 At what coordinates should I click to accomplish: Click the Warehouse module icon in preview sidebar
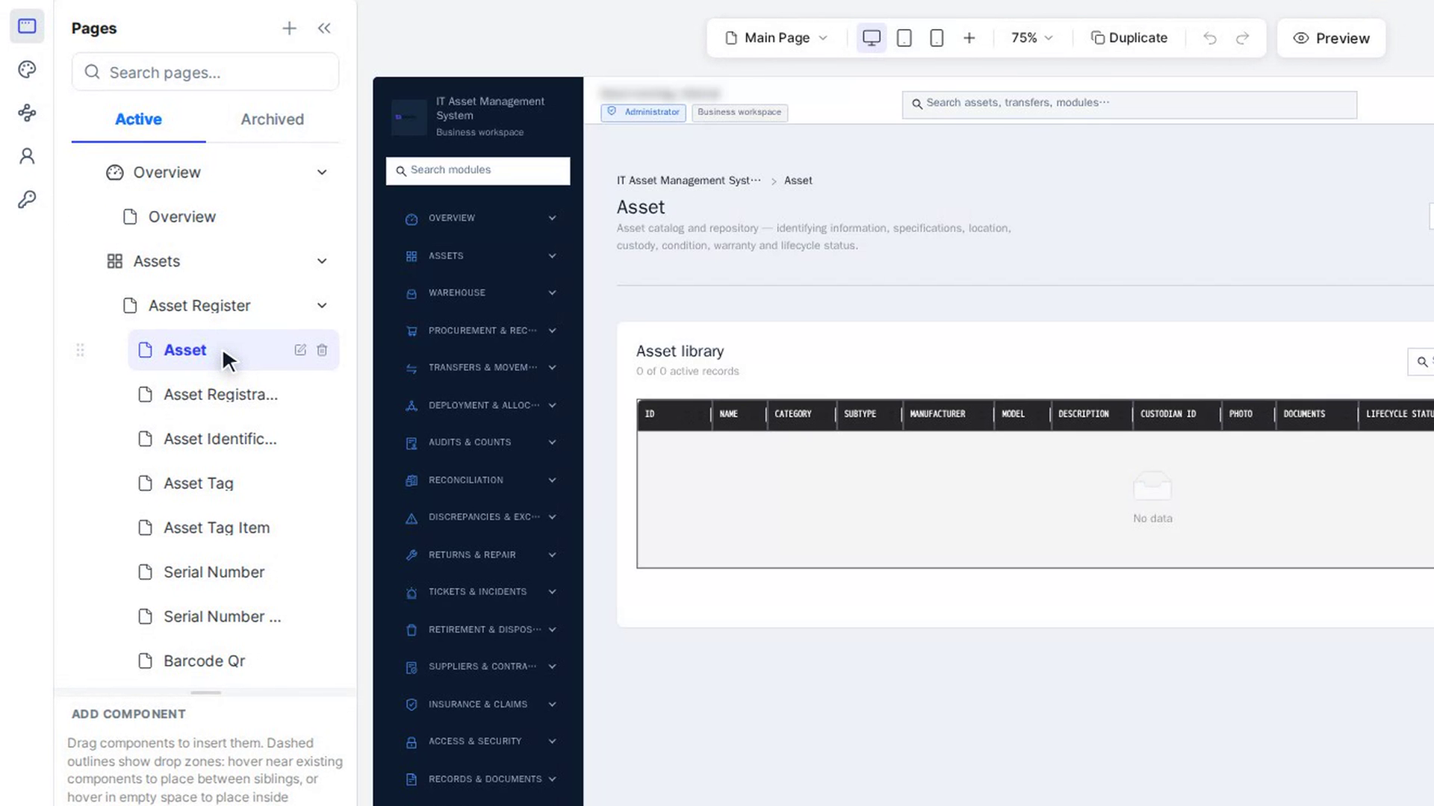[x=412, y=293]
